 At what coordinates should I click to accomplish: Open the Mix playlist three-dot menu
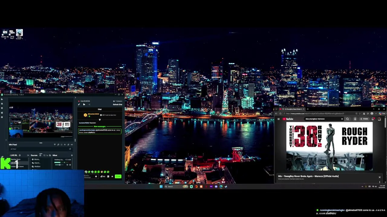pyautogui.click(x=379, y=182)
